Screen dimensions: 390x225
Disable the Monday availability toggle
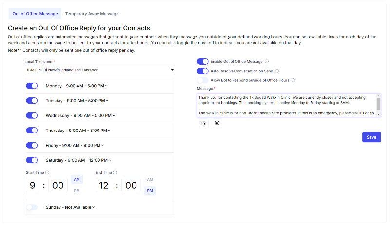[x=32, y=86]
